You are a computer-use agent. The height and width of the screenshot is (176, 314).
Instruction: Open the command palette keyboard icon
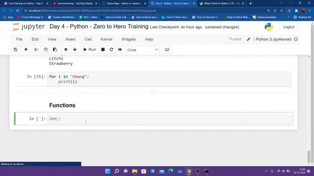[x=167, y=49]
